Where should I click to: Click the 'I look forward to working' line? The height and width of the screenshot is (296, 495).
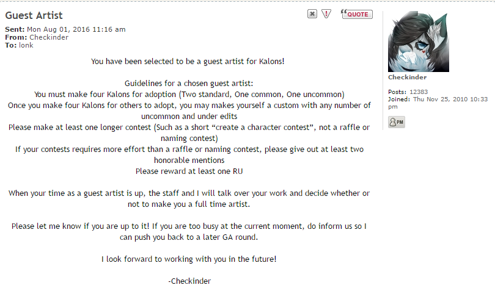[x=189, y=259]
